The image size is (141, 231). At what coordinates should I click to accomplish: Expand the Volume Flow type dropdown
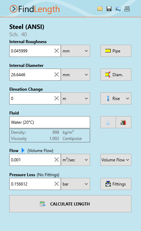(116, 160)
